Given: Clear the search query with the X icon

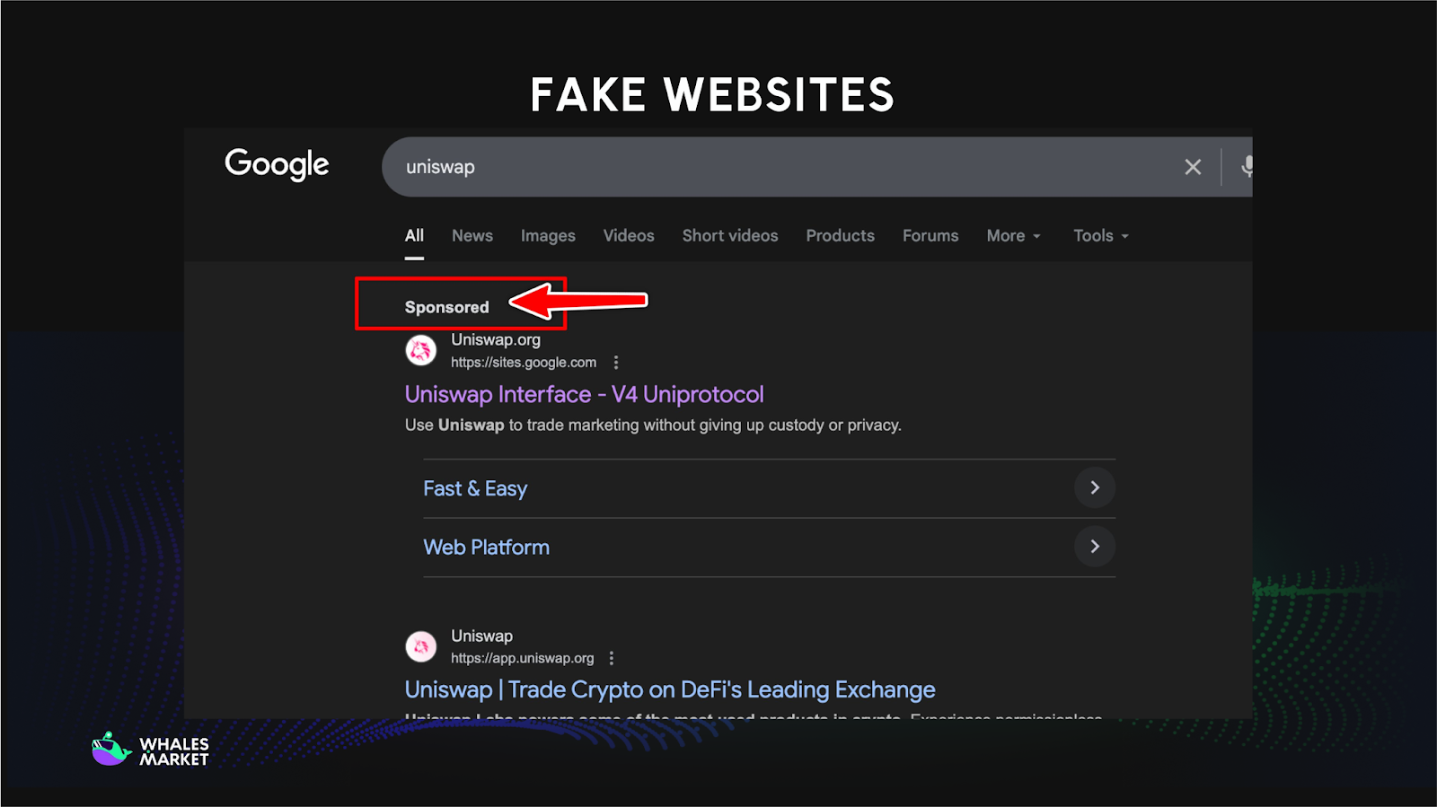Looking at the screenshot, I should (x=1192, y=166).
